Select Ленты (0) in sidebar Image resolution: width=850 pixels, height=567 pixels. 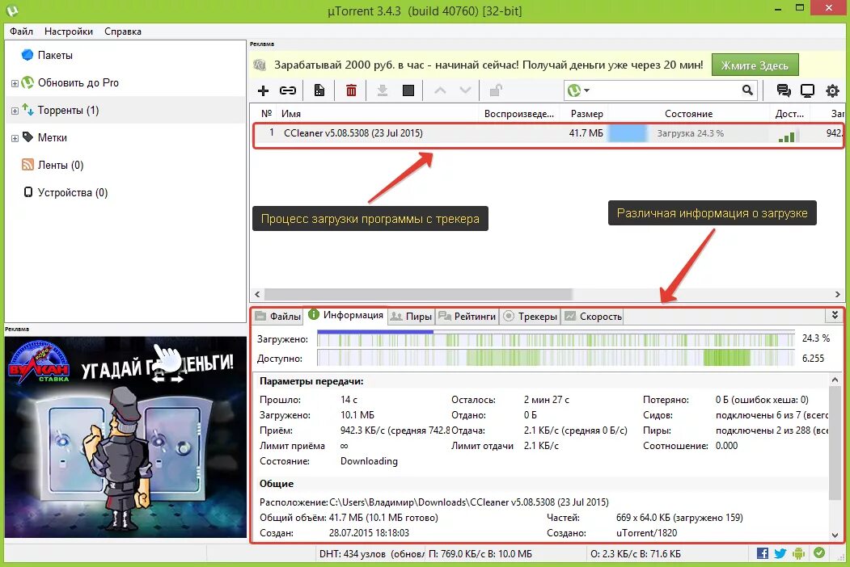[x=60, y=165]
